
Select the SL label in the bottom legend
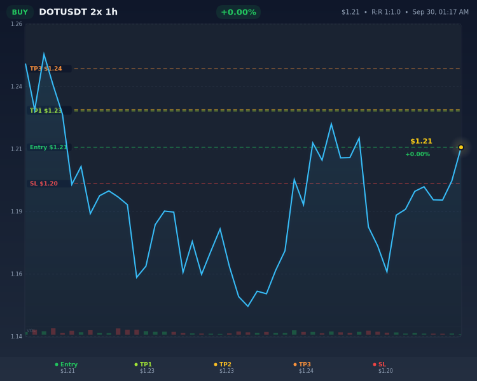tap(382, 364)
